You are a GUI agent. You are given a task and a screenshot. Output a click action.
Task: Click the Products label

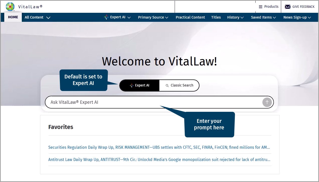pyautogui.click(x=271, y=7)
